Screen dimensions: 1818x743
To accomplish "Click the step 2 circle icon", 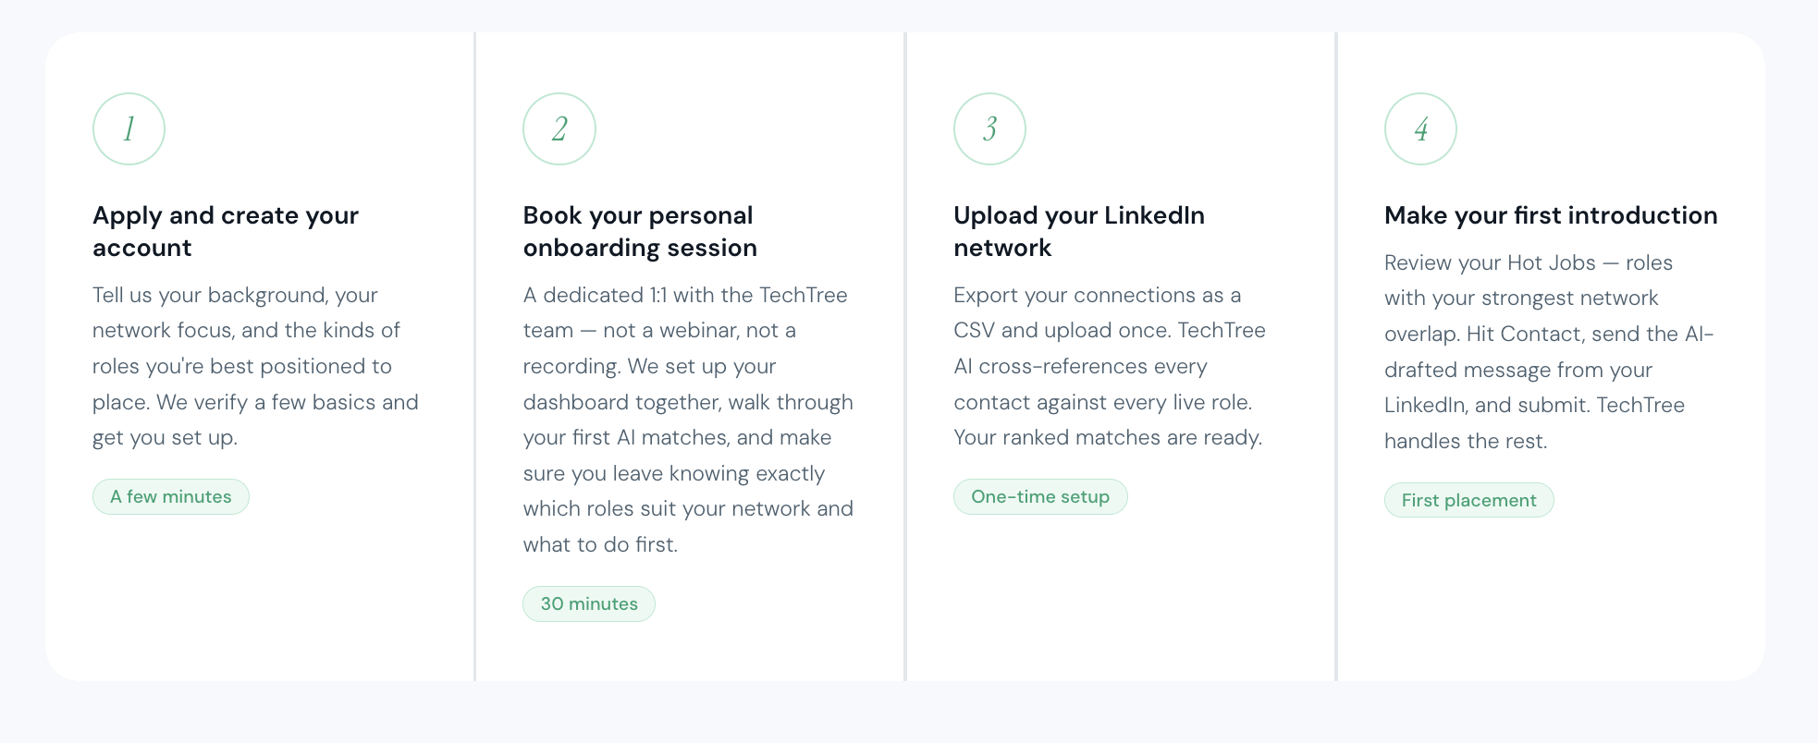I will [x=559, y=128].
